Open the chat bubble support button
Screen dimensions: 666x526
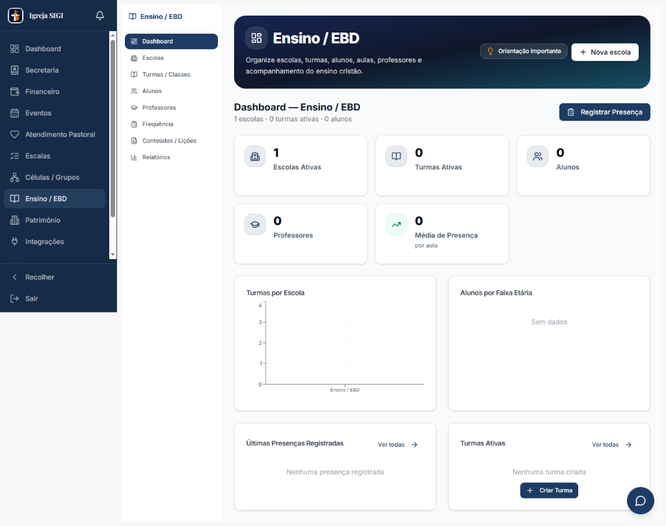tap(640, 501)
